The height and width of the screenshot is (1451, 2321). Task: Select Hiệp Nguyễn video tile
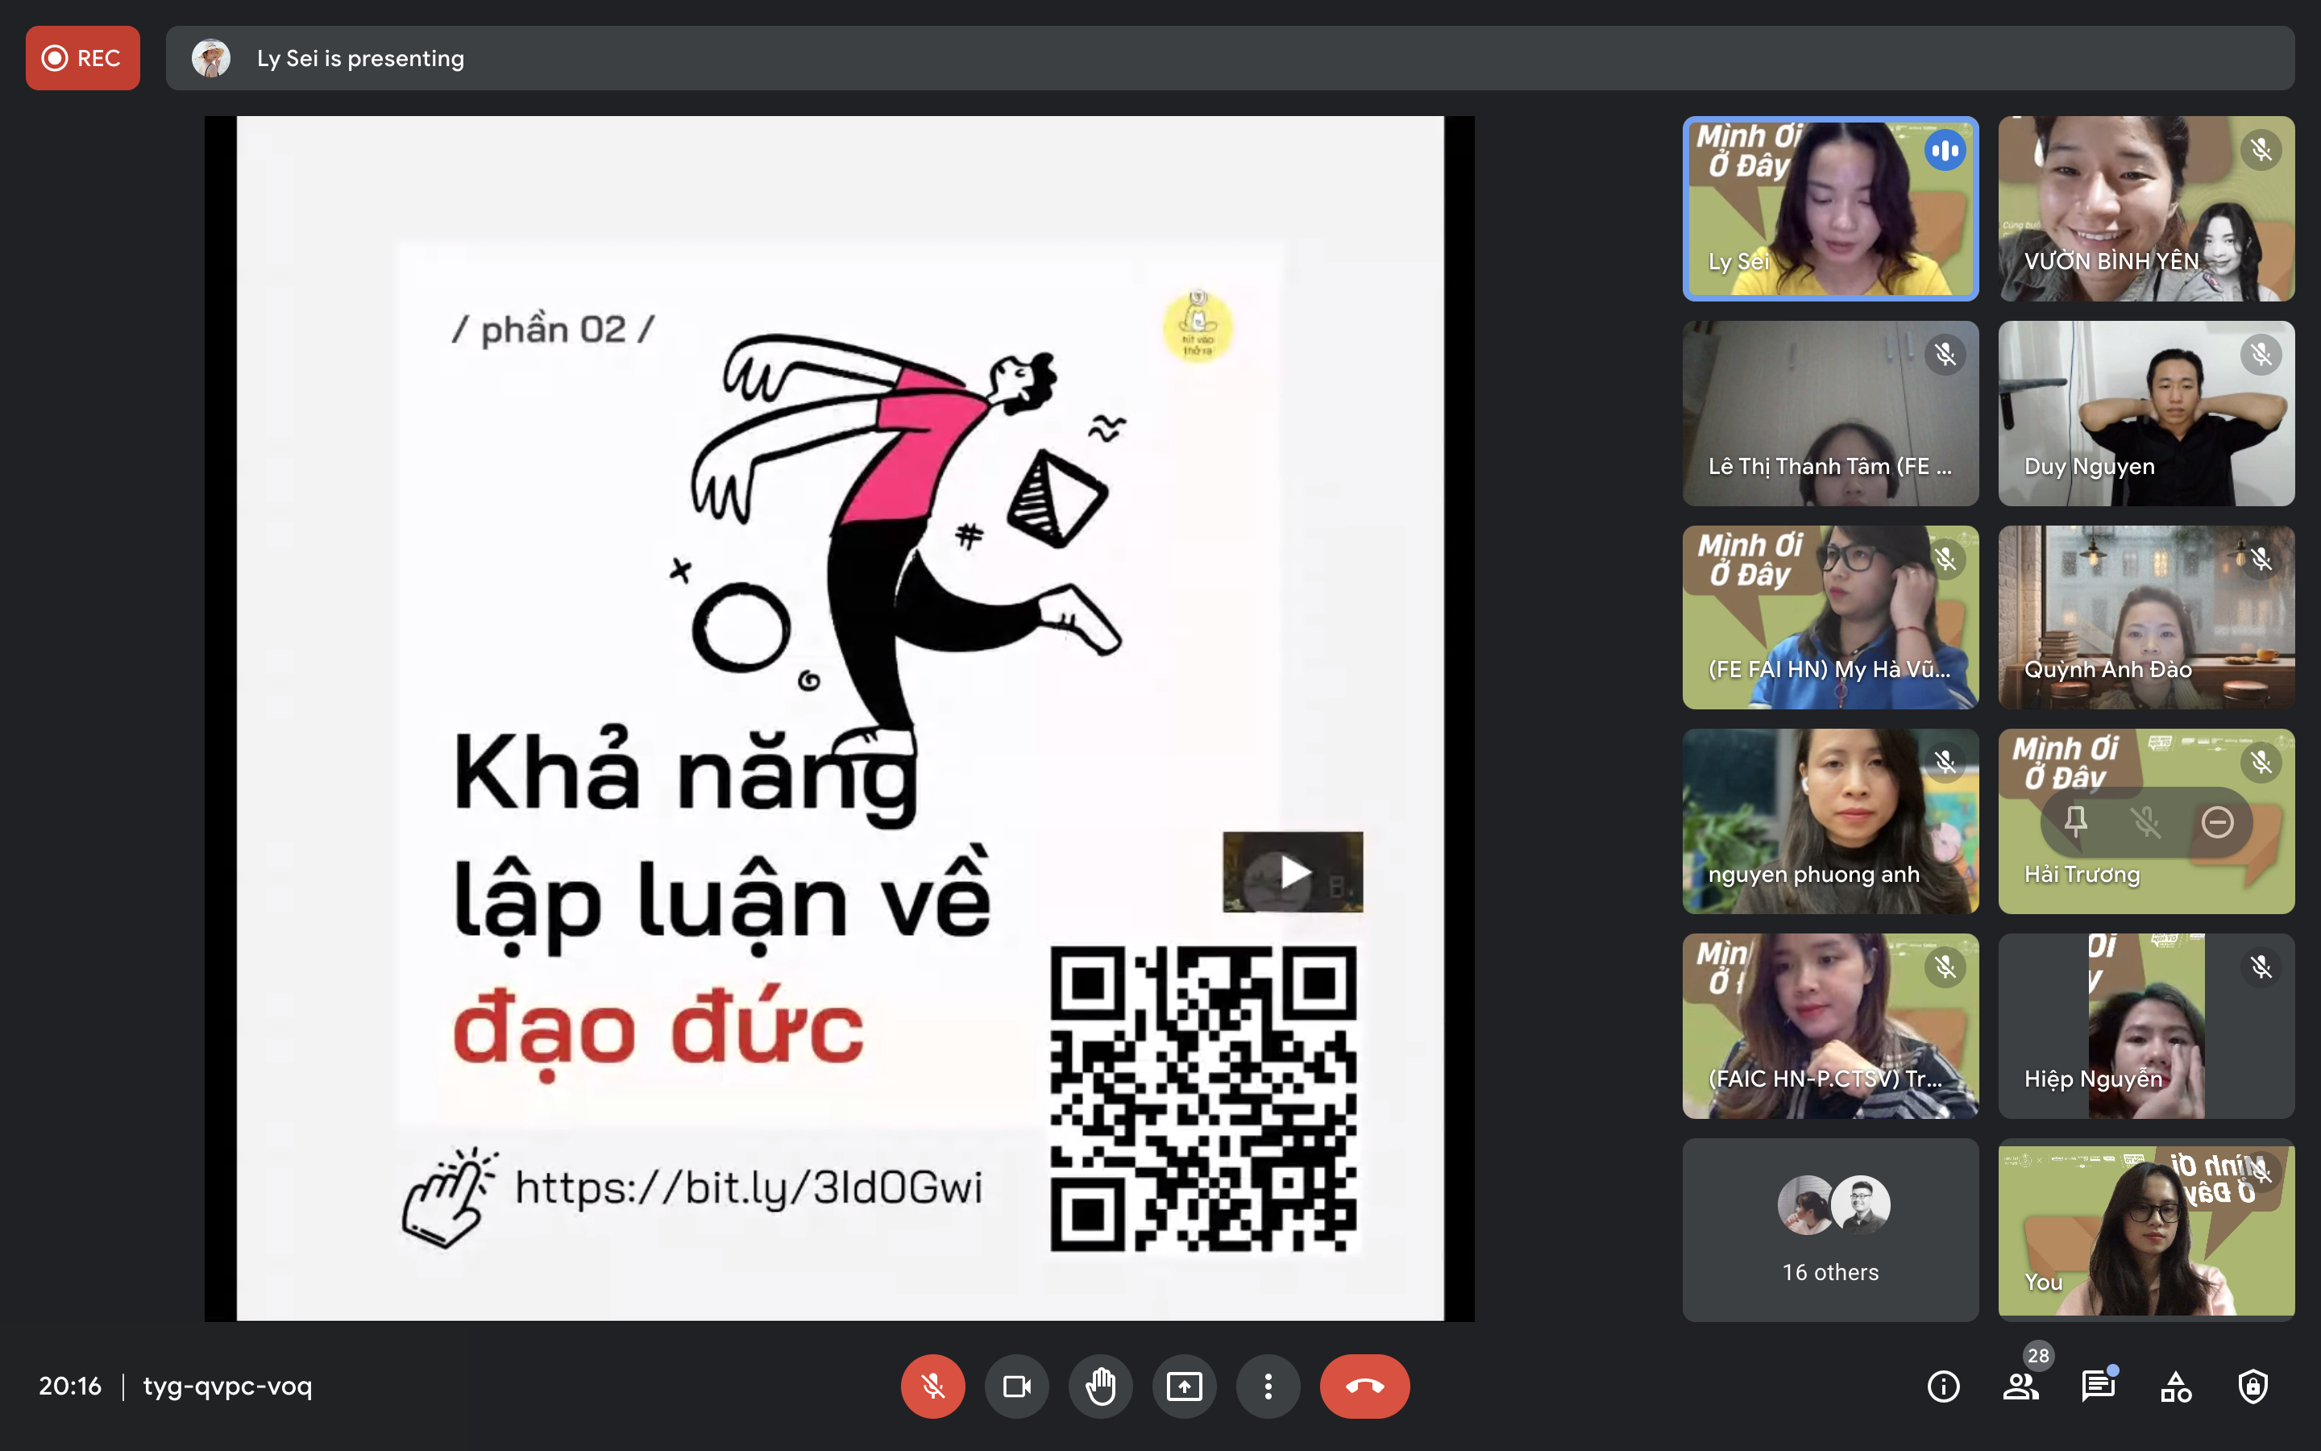tap(2146, 1026)
